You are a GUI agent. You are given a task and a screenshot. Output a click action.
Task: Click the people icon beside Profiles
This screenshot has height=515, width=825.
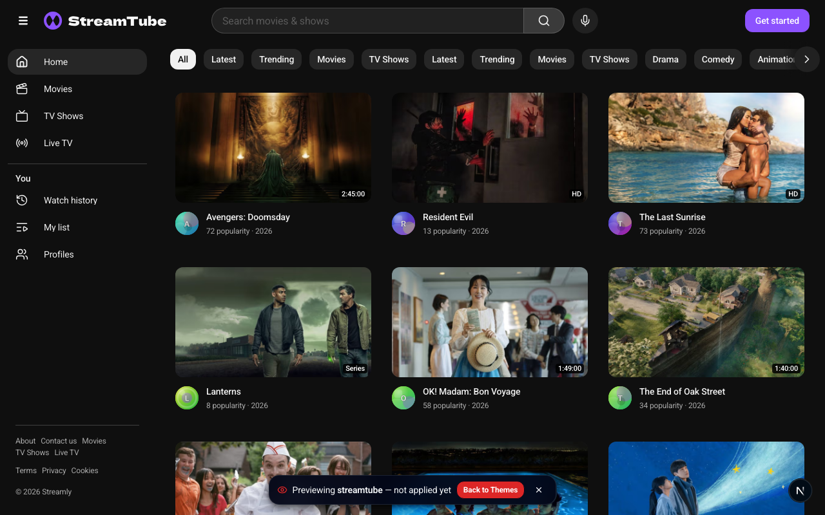pos(22,254)
